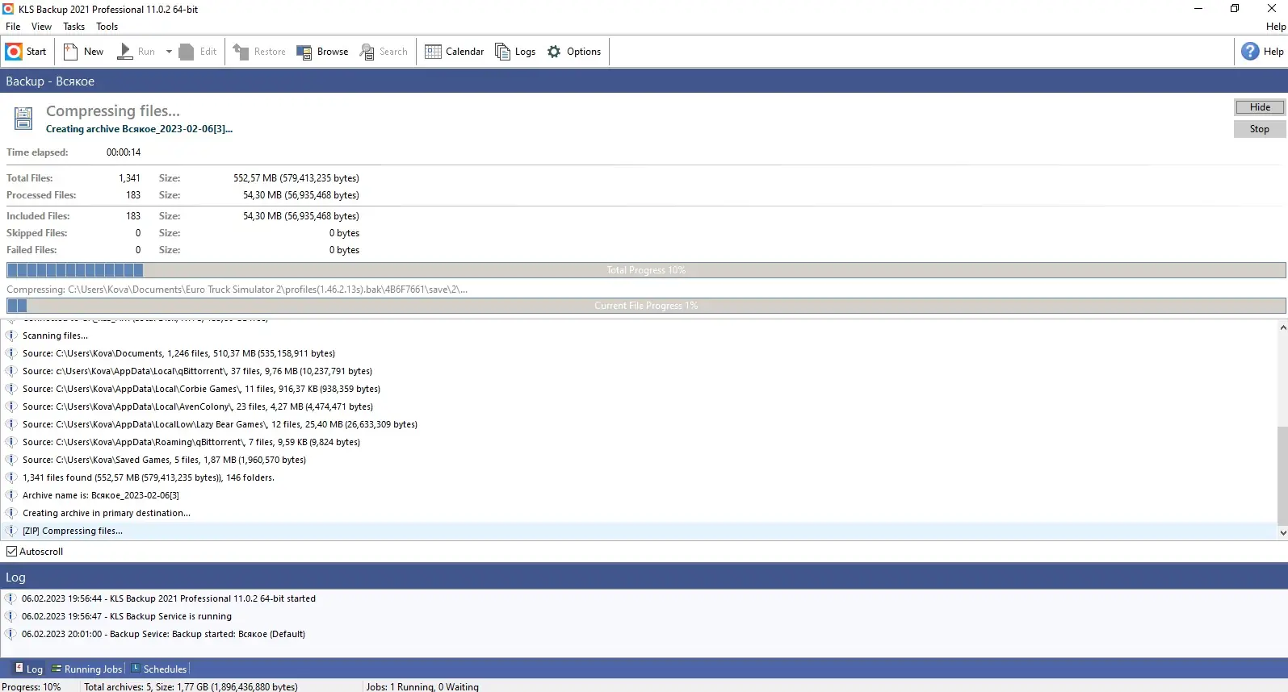The width and height of the screenshot is (1288, 692).
Task: Switch to the Running Jobs tab
Action: 87,669
